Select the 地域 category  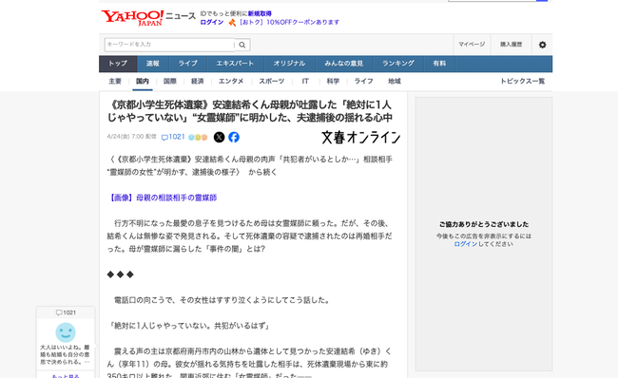click(x=395, y=81)
